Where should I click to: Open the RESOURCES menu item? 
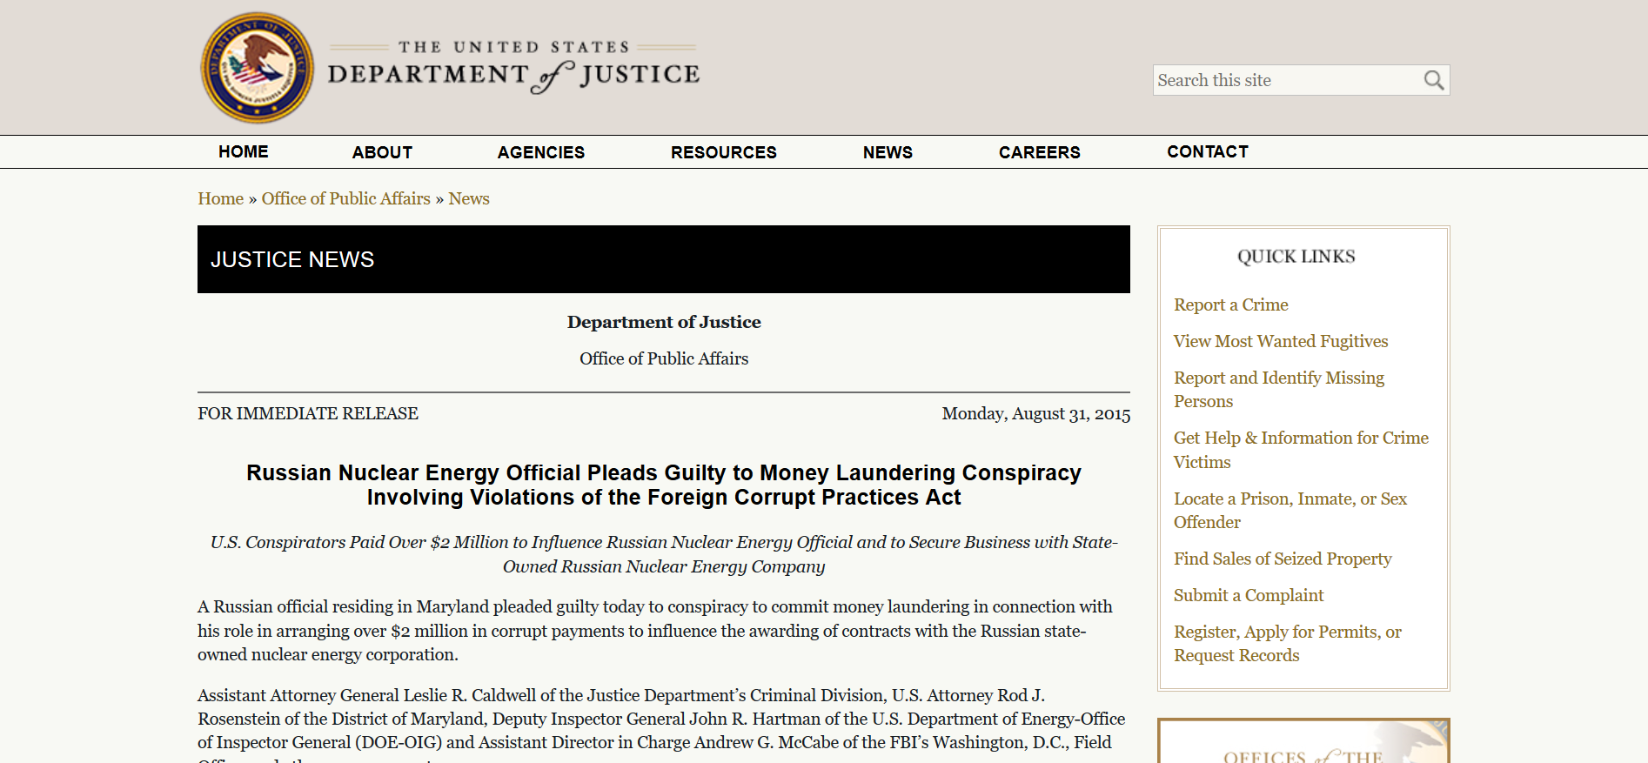click(724, 152)
